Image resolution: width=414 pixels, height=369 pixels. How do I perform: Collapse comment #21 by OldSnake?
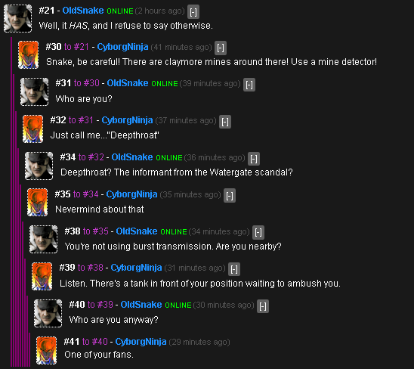pyautogui.click(x=193, y=12)
